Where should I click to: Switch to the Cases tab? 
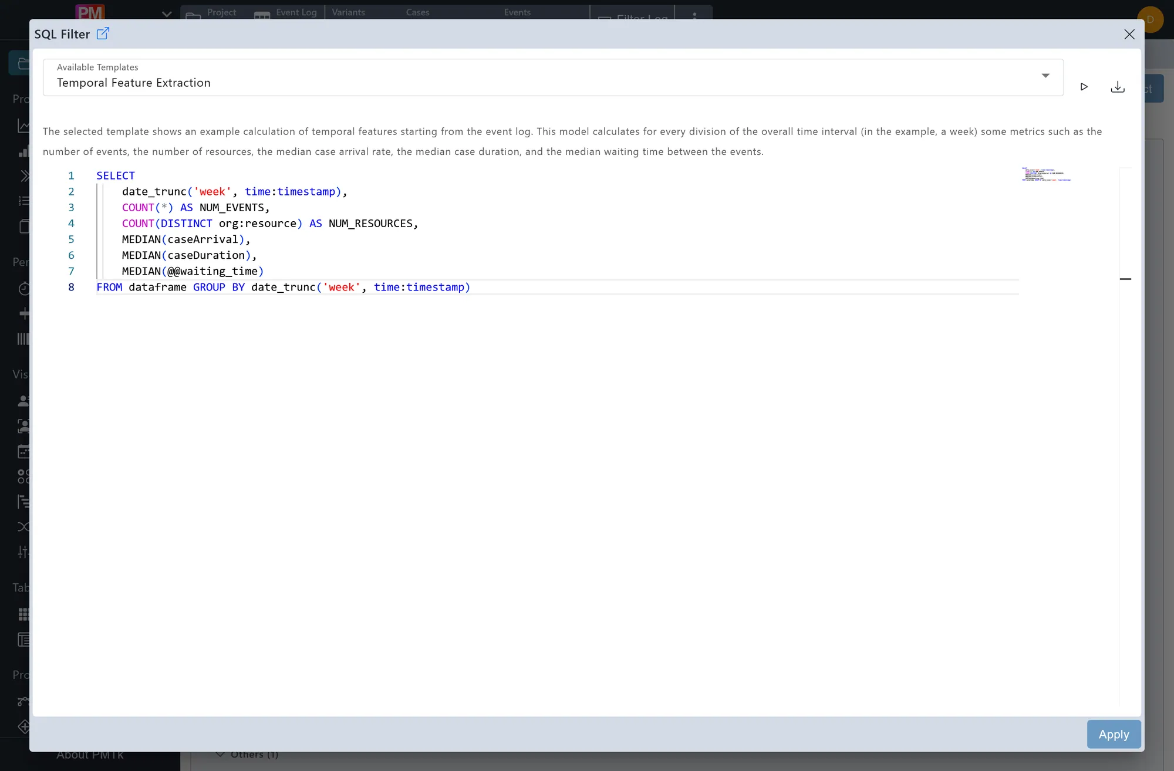point(417,12)
